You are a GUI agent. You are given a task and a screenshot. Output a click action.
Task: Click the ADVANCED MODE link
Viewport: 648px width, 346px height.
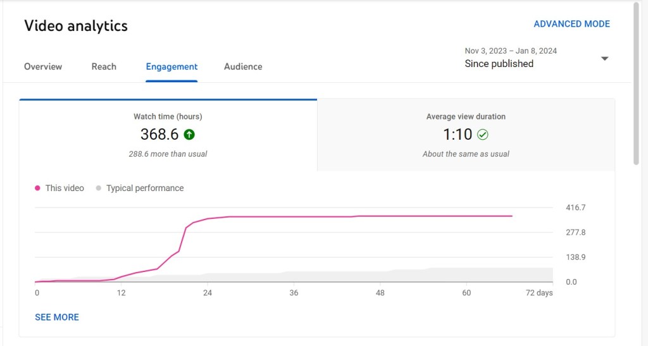tap(571, 24)
